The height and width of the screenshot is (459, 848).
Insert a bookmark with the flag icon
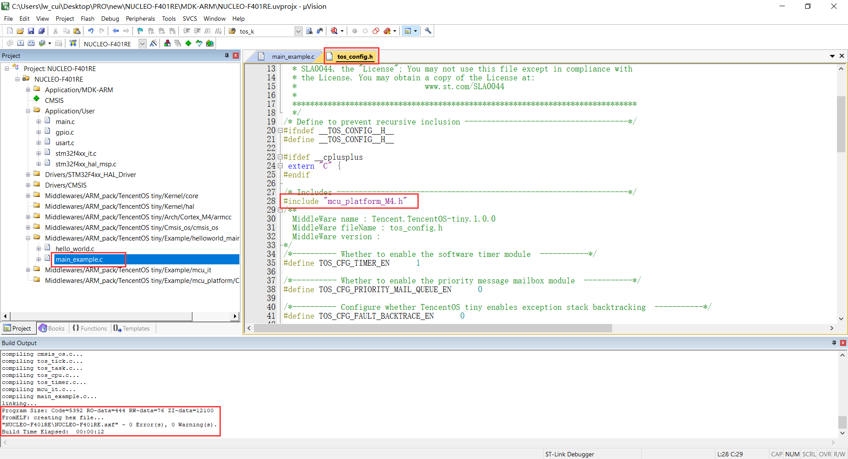[140, 31]
